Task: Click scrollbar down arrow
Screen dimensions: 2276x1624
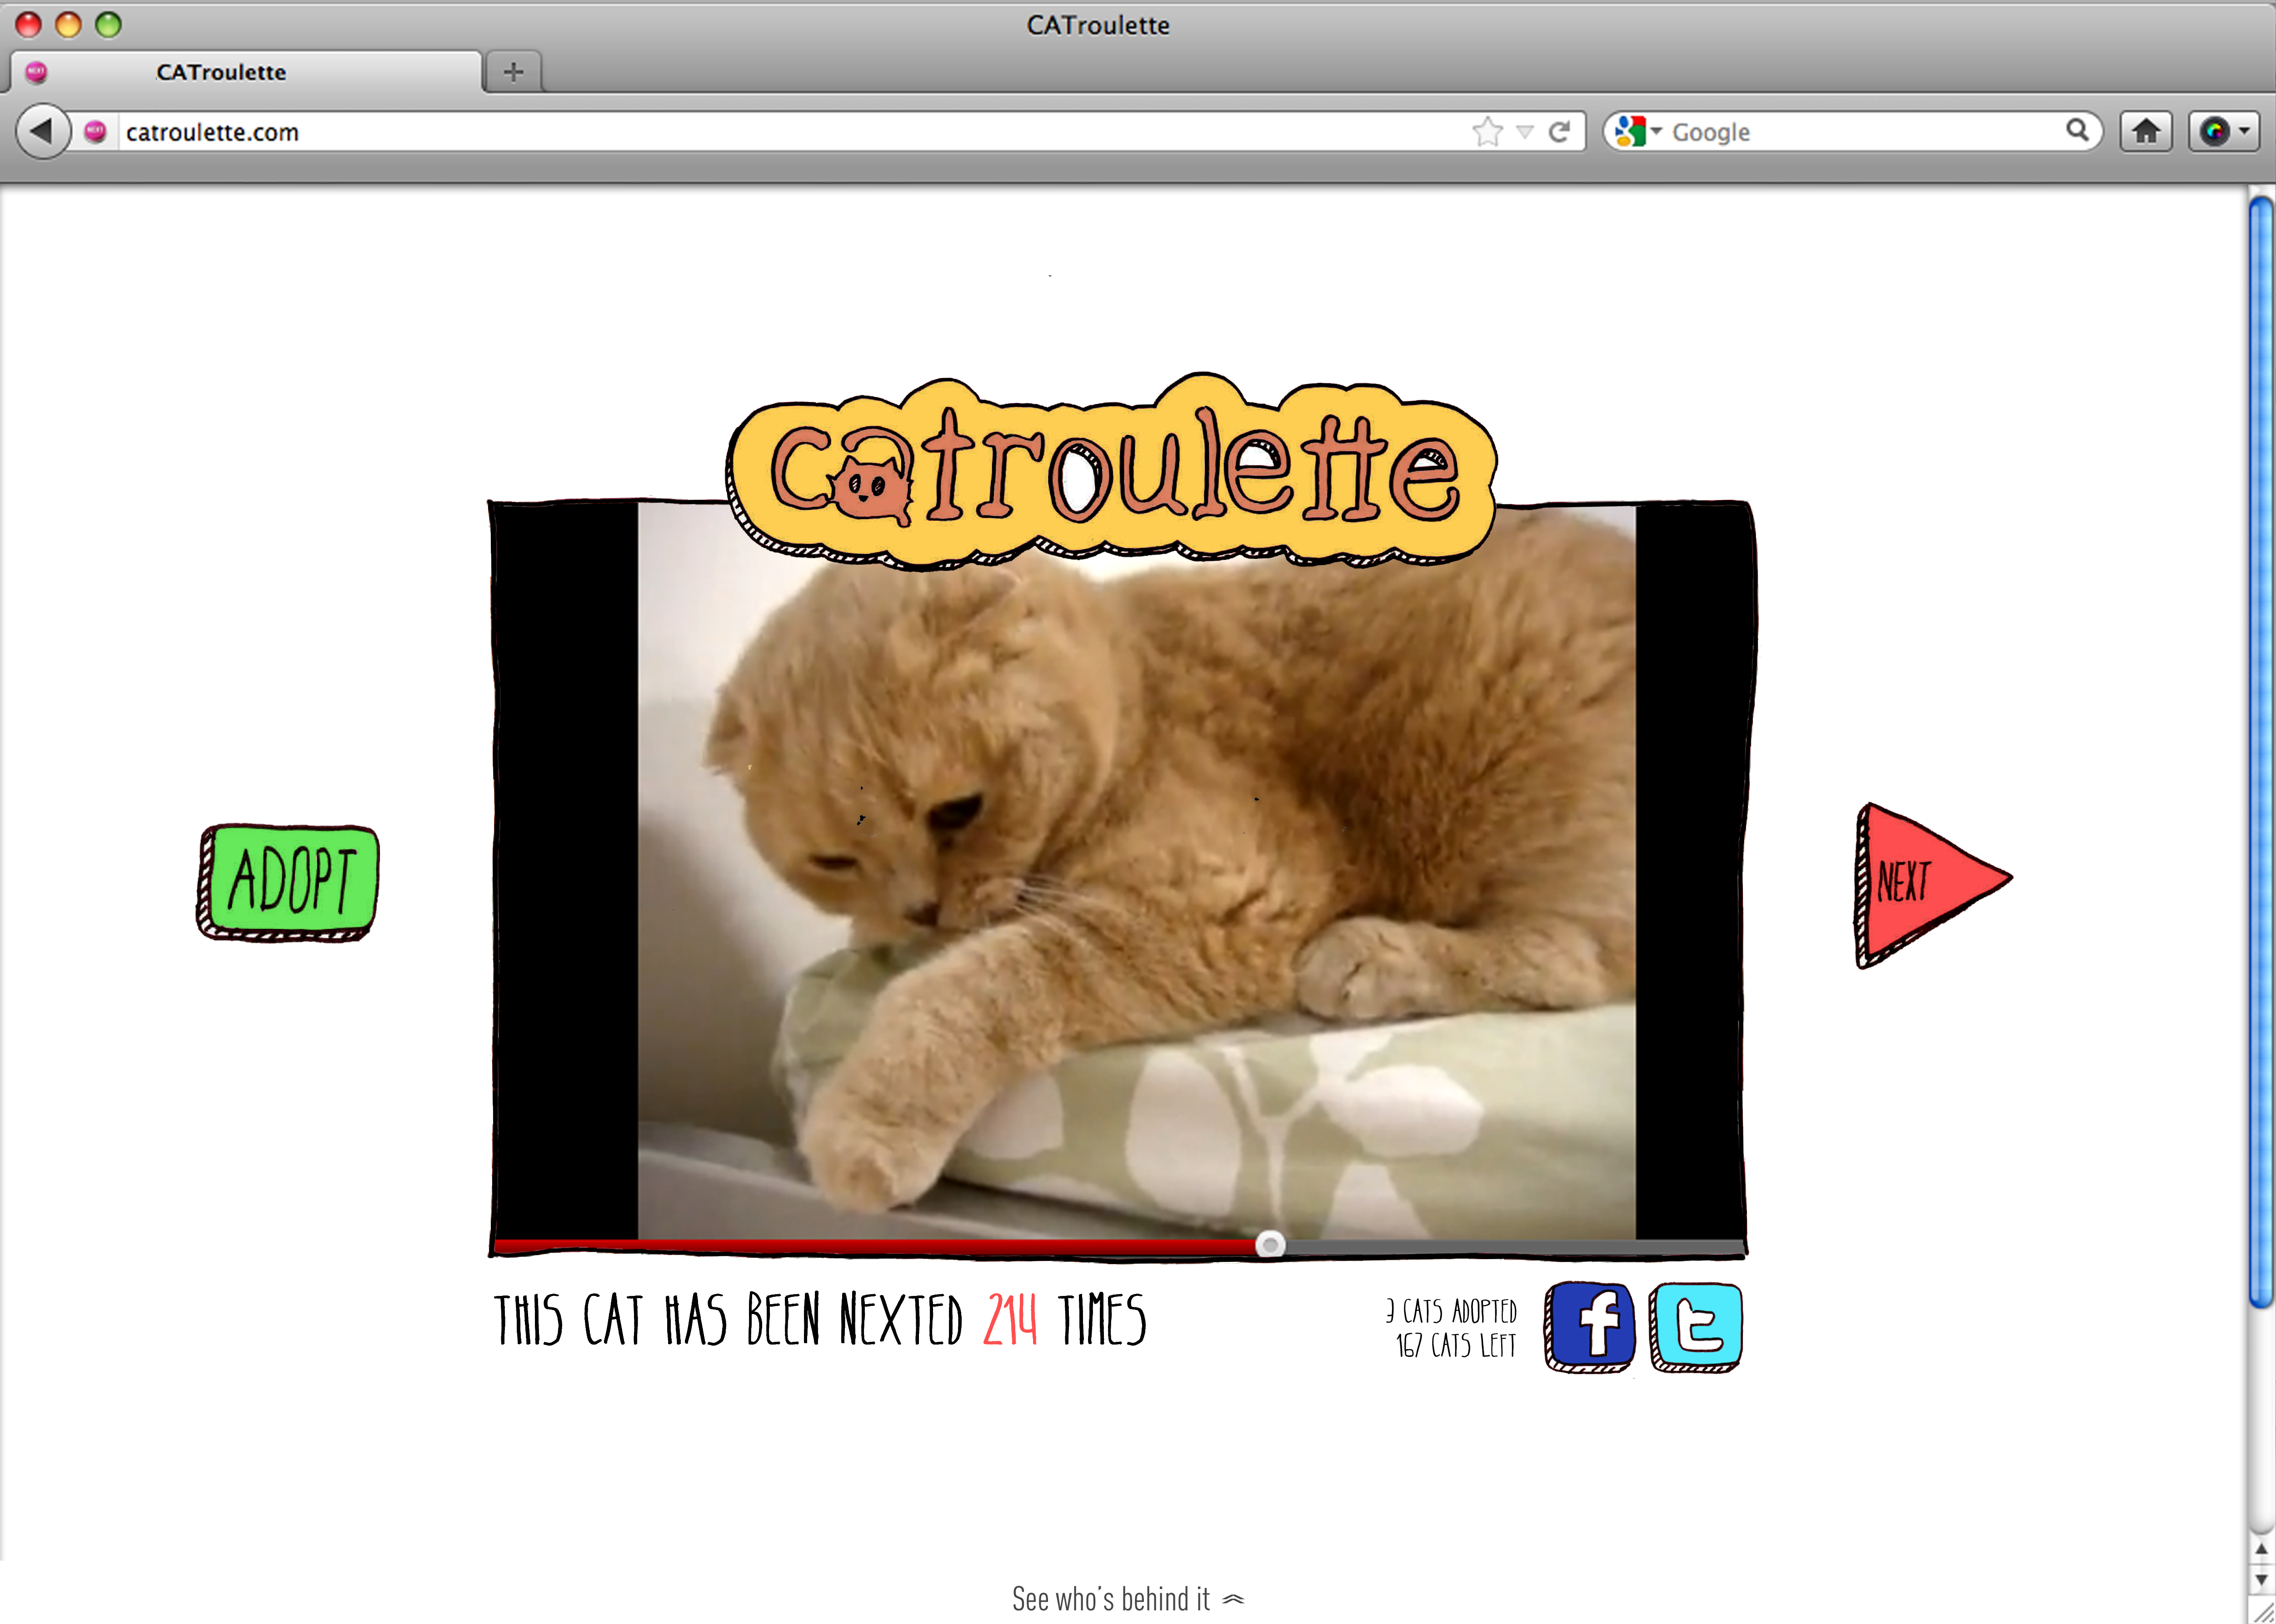Action: (x=2261, y=1580)
